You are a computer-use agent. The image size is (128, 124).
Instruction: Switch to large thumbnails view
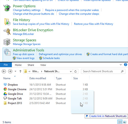click(125, 122)
